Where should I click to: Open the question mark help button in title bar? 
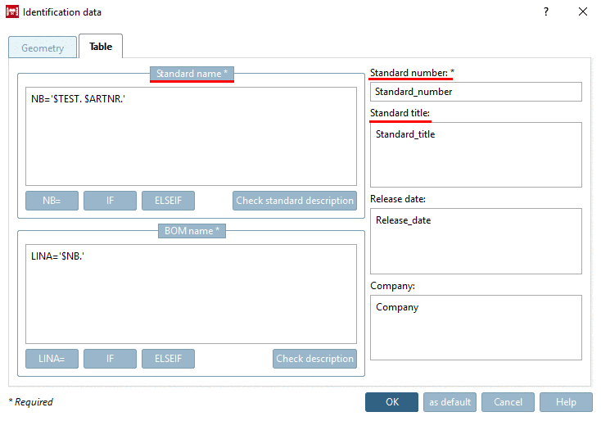coord(546,11)
